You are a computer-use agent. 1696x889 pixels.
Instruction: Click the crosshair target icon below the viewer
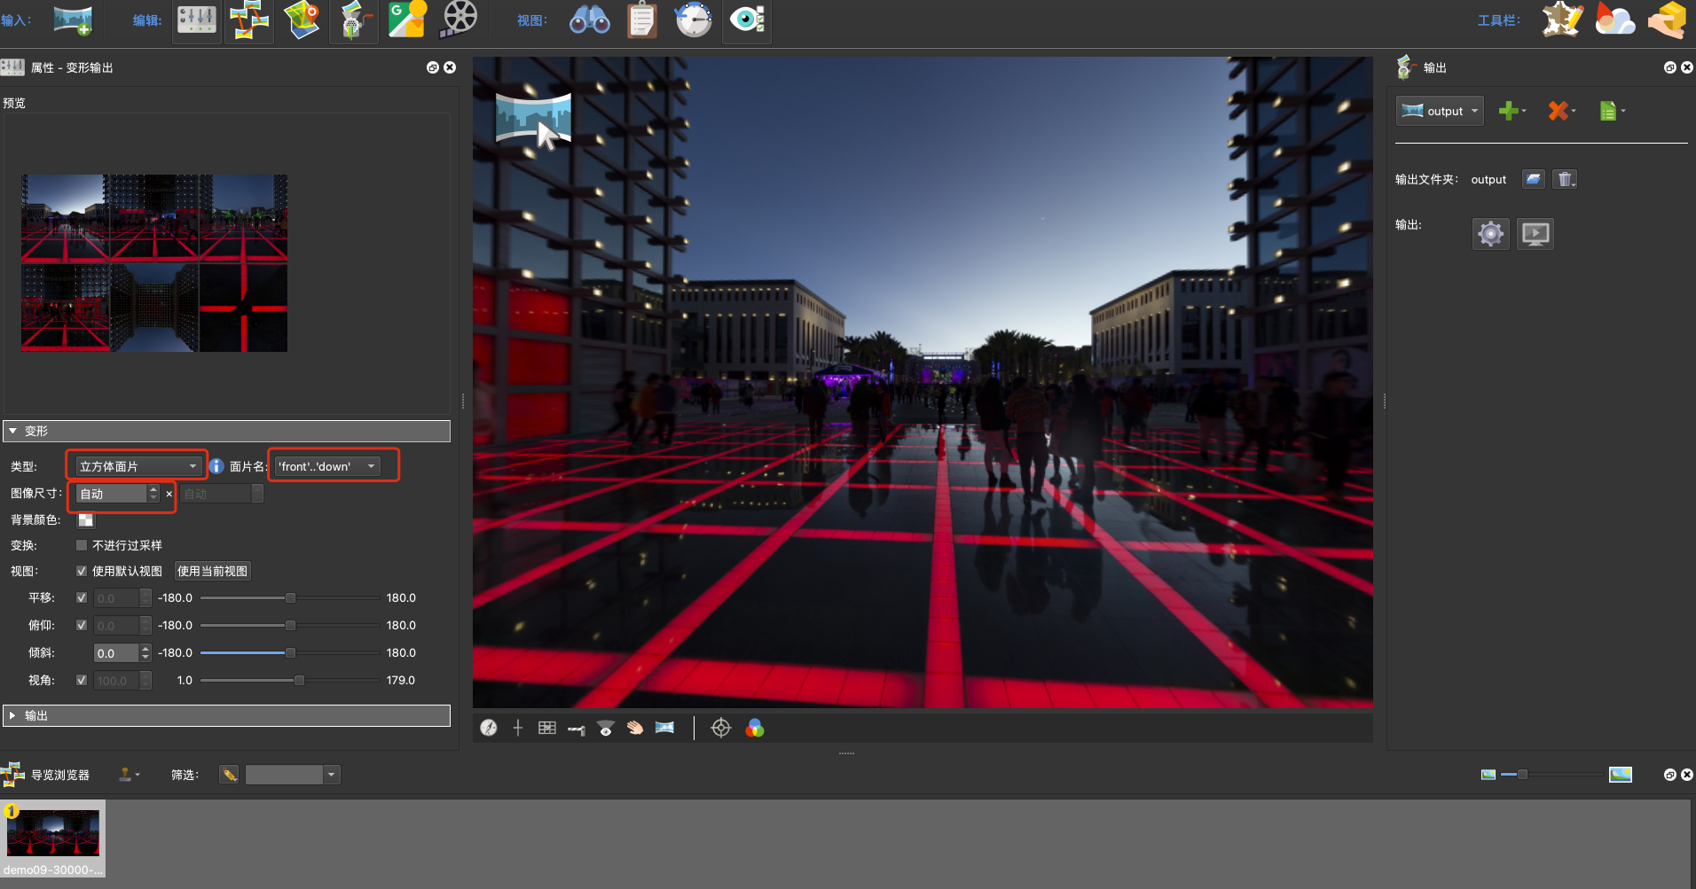(x=721, y=728)
